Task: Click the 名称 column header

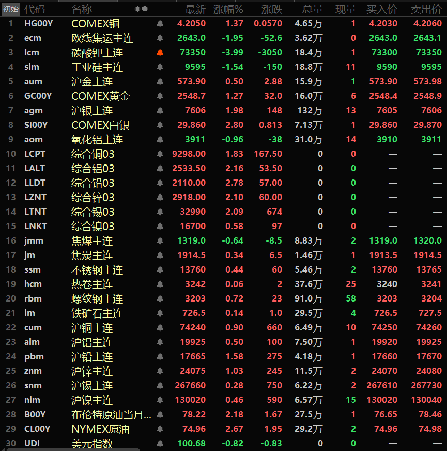Action: tap(82, 9)
